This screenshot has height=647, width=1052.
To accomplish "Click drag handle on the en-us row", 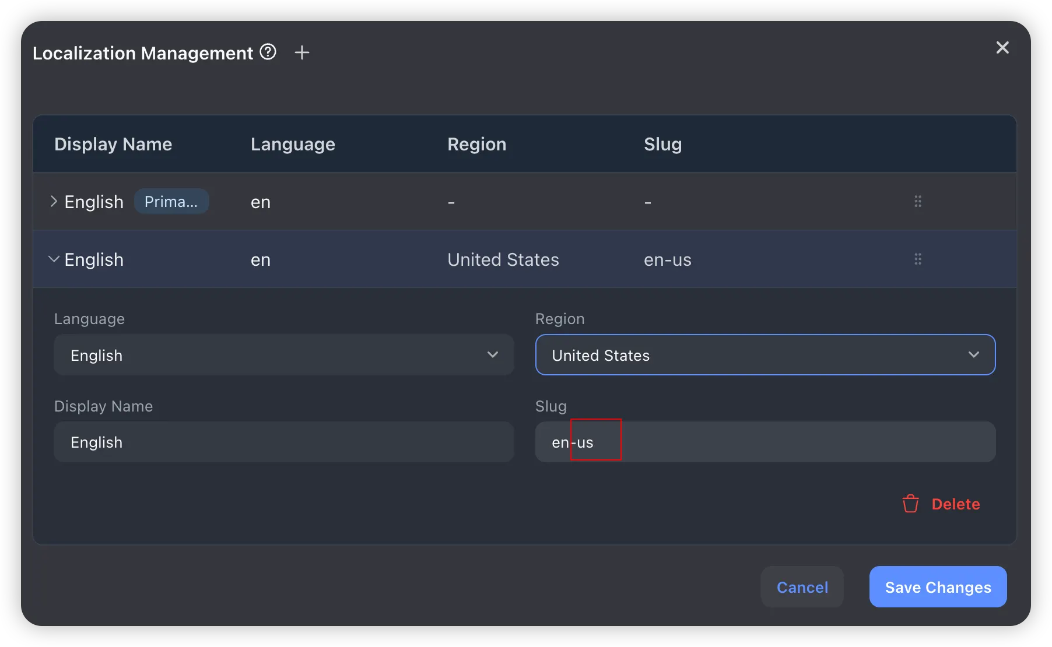I will 917,259.
